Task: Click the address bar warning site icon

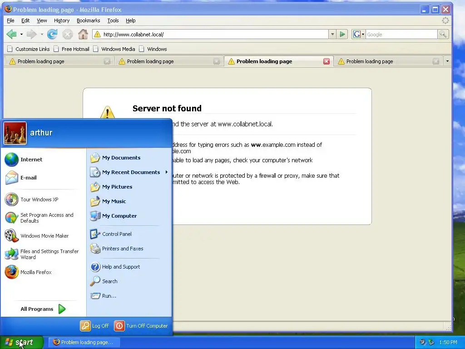Action: pyautogui.click(x=97, y=35)
